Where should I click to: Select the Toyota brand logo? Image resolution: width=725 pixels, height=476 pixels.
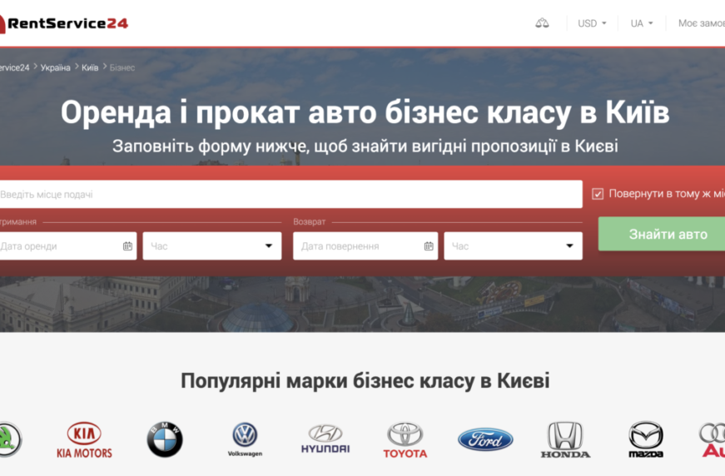pos(405,440)
